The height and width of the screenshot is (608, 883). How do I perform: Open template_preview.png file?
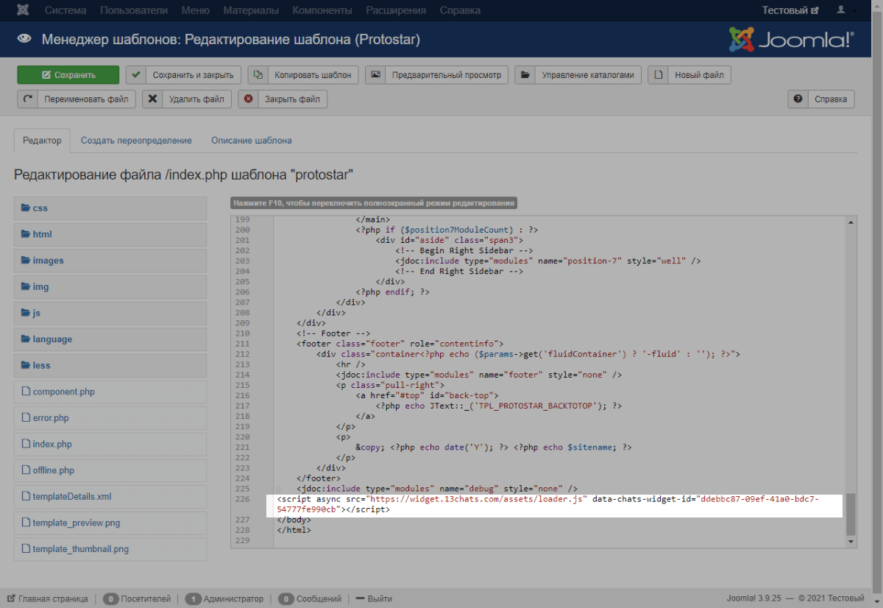point(110,523)
